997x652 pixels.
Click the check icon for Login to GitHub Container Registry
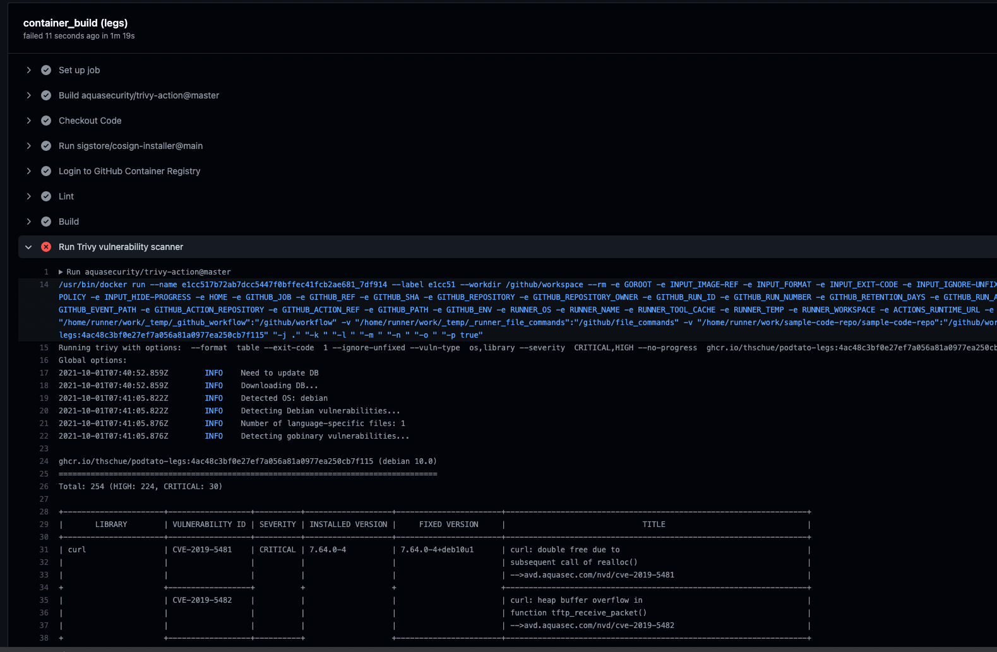pos(46,171)
